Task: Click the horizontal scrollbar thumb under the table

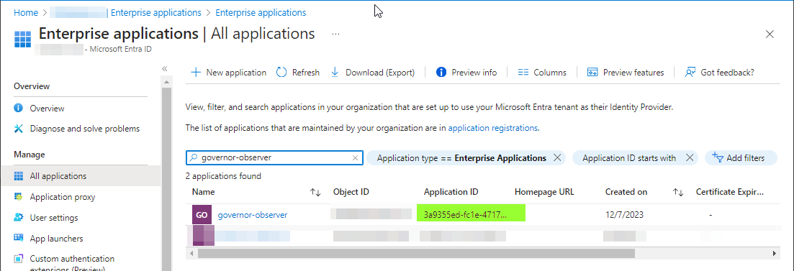Action: [416, 253]
